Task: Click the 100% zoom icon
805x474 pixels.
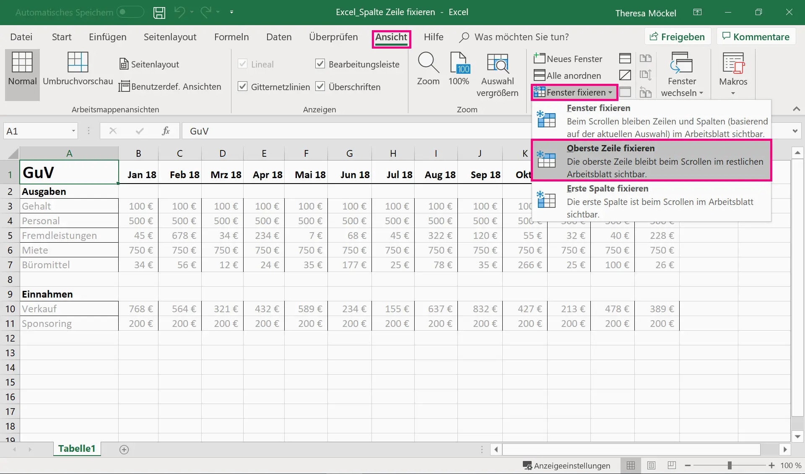Action: (x=459, y=63)
